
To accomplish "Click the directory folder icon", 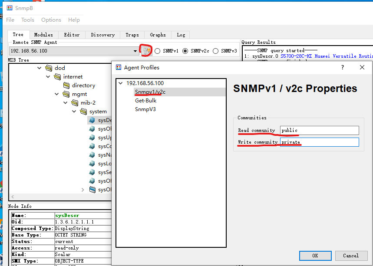I will click(66, 85).
